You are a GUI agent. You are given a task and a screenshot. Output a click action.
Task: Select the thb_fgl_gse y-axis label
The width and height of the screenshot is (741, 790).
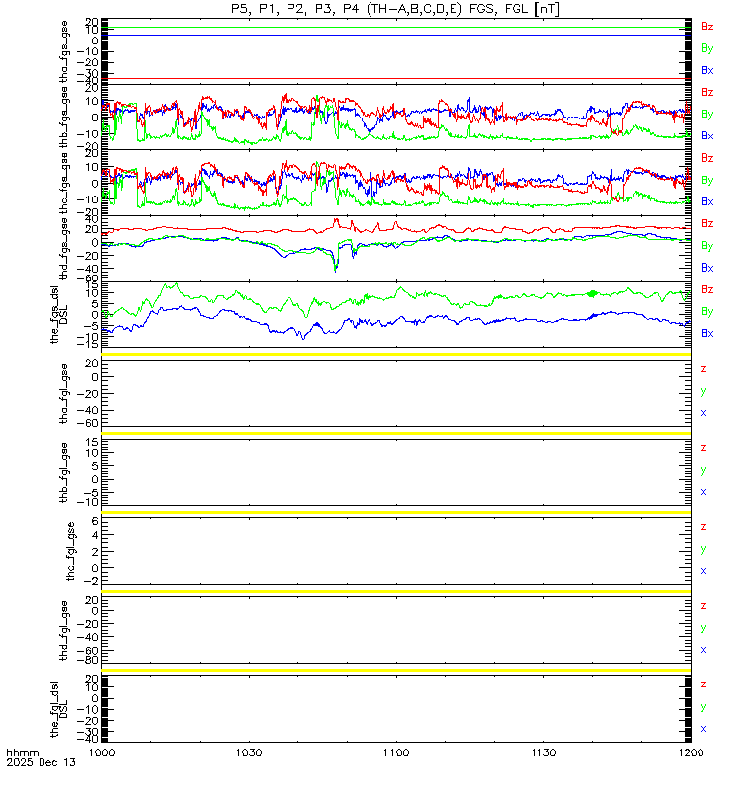click(64, 473)
